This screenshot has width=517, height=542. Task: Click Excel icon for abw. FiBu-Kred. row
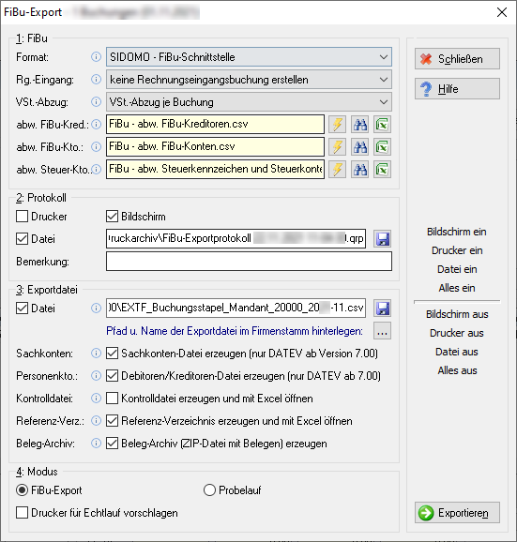click(383, 125)
